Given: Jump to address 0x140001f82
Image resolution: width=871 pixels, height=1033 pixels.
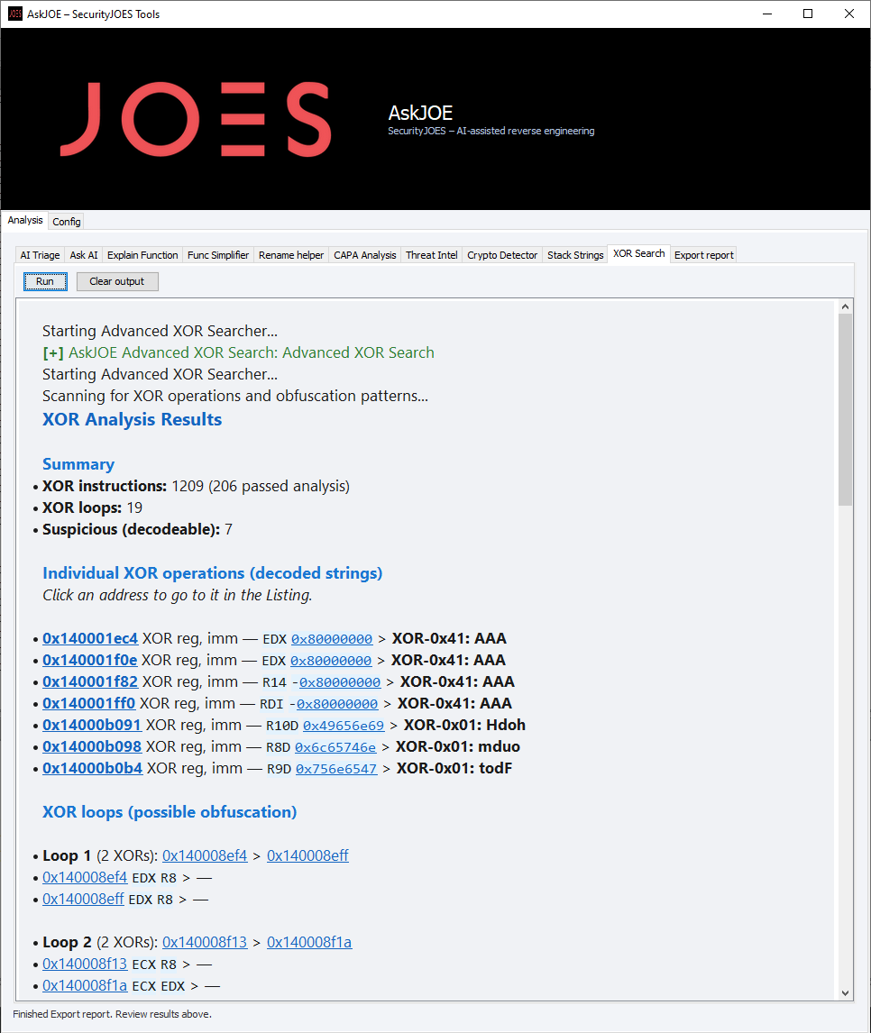Looking at the screenshot, I should 90,681.
